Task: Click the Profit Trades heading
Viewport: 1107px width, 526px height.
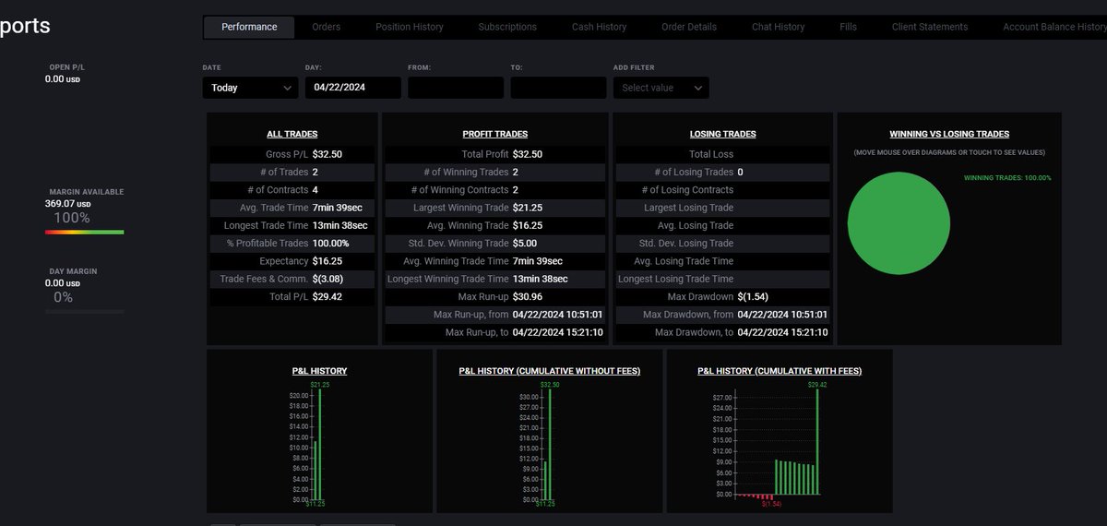Action: tap(495, 134)
